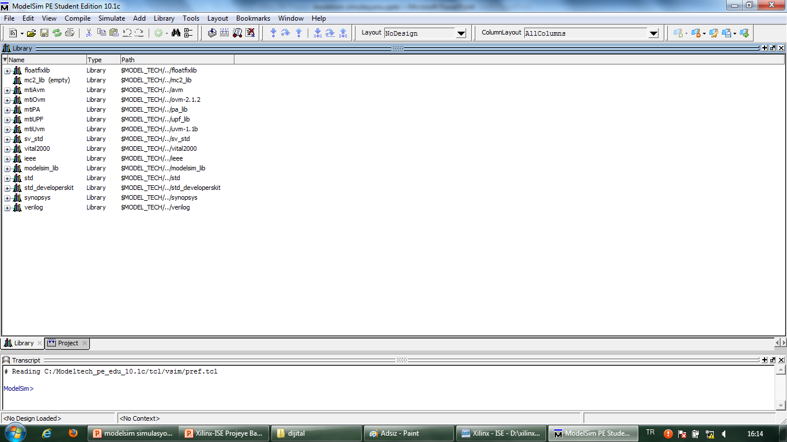Screen dimensions: 787x442
Task: Click the Find binoculars icon
Action: click(x=176, y=33)
